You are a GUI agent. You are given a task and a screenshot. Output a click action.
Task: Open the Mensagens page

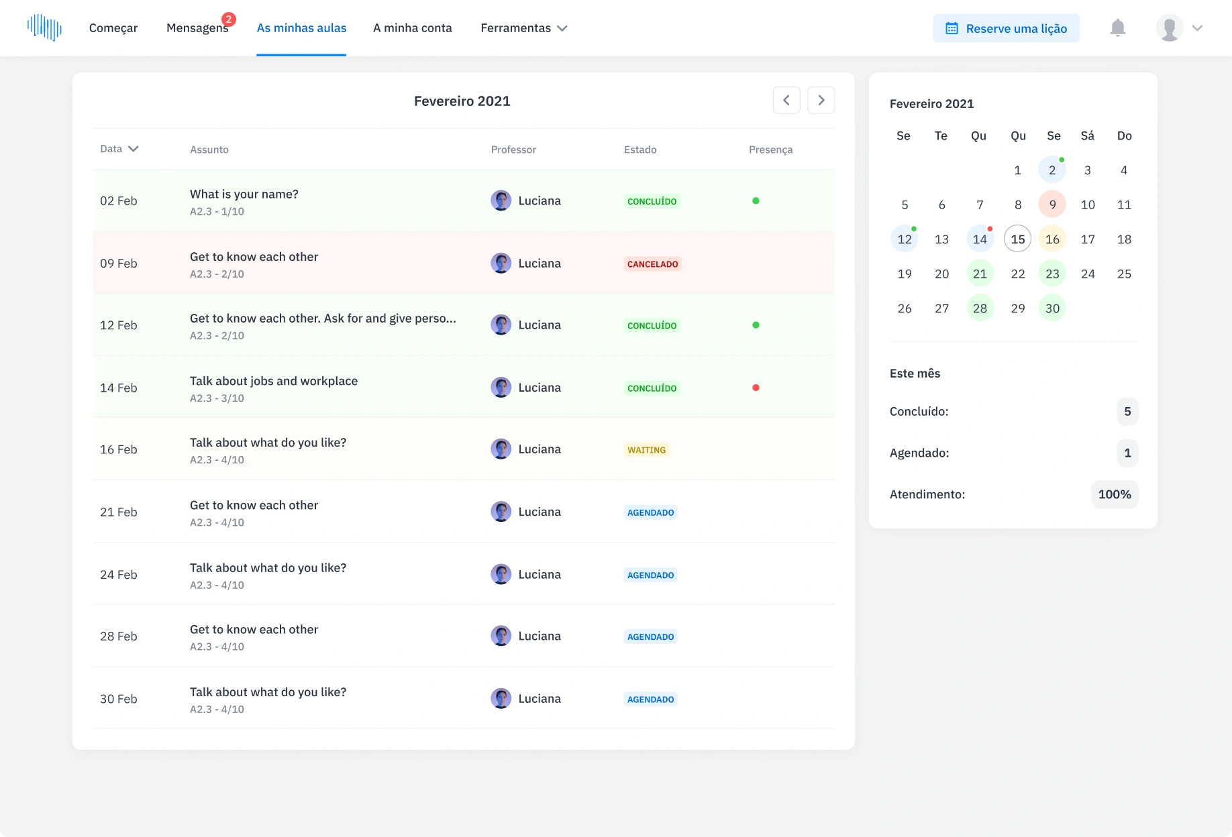[197, 28]
